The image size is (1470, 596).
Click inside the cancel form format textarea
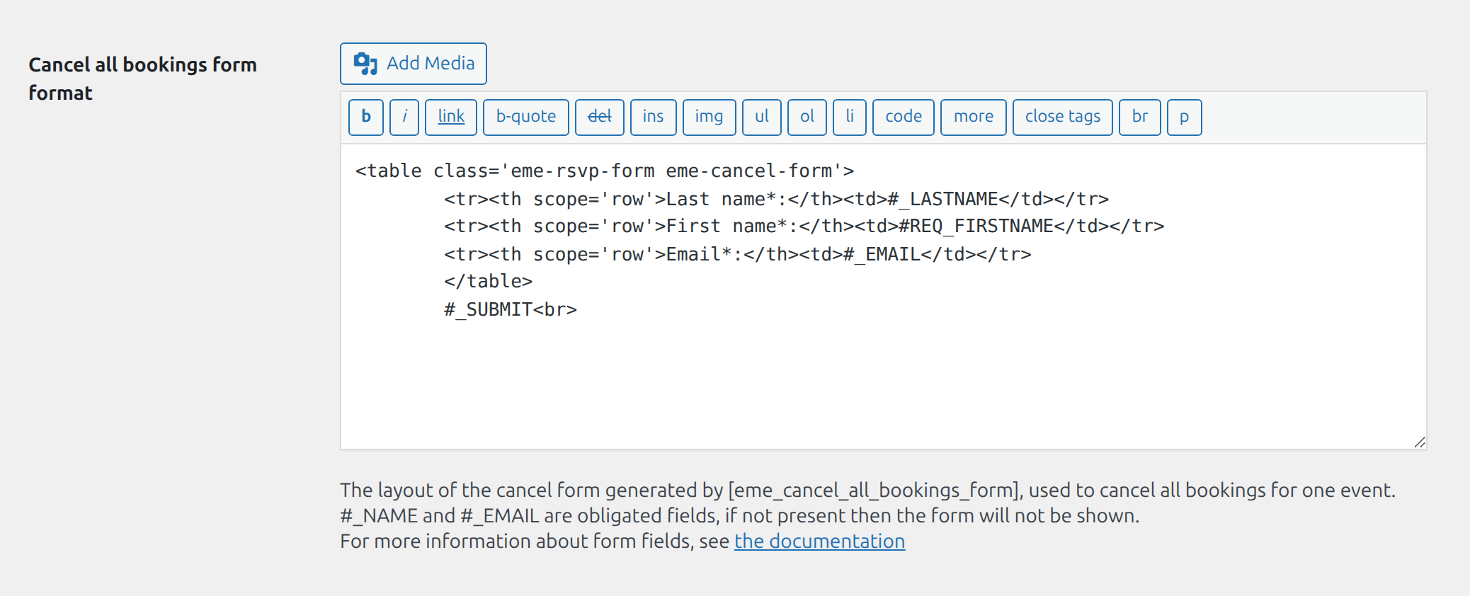(x=882, y=375)
